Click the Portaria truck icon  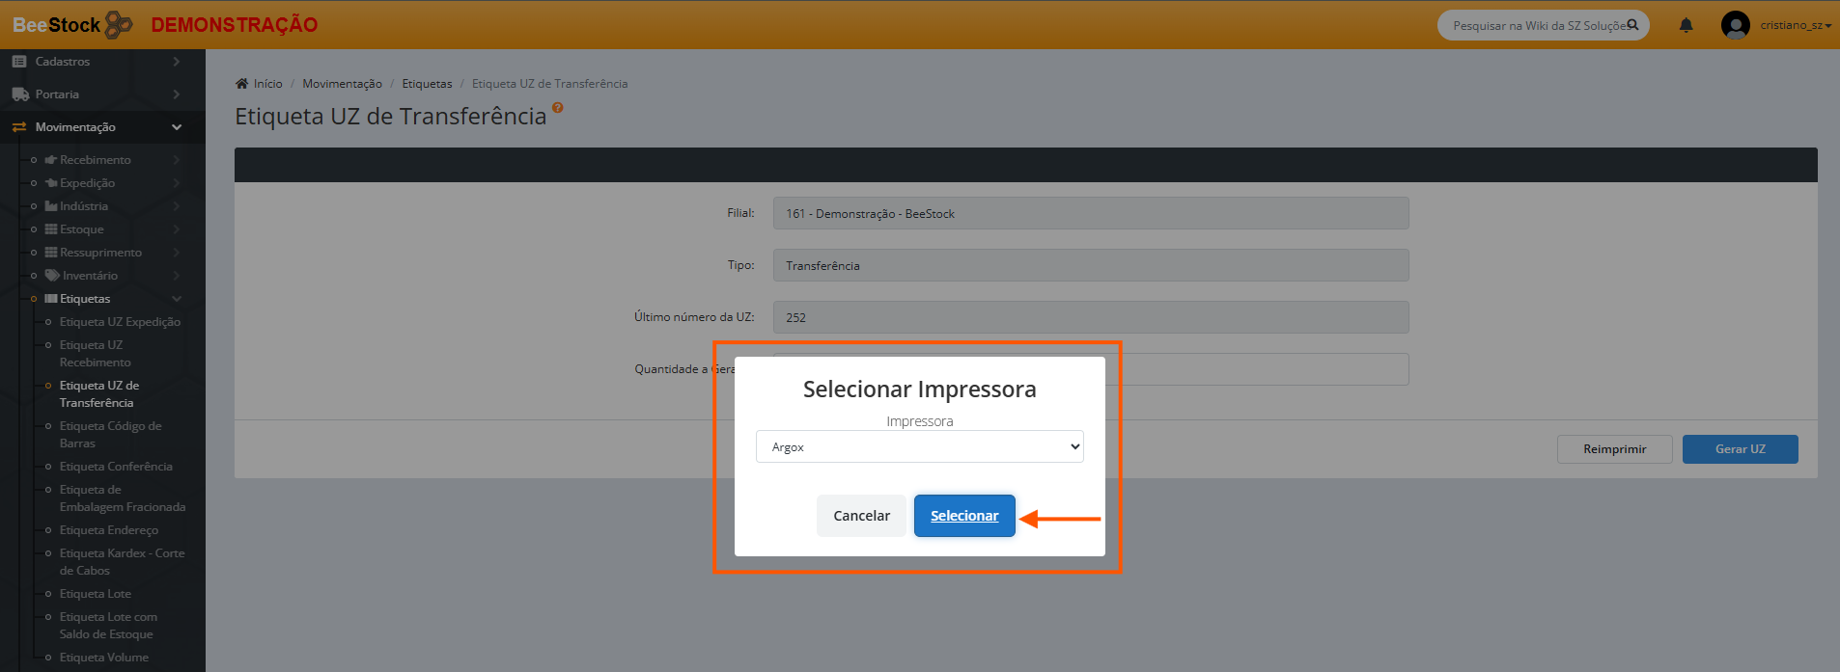point(19,94)
